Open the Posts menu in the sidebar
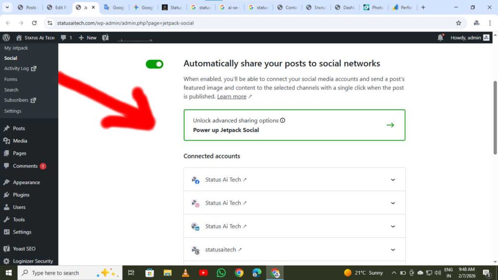 (20, 128)
